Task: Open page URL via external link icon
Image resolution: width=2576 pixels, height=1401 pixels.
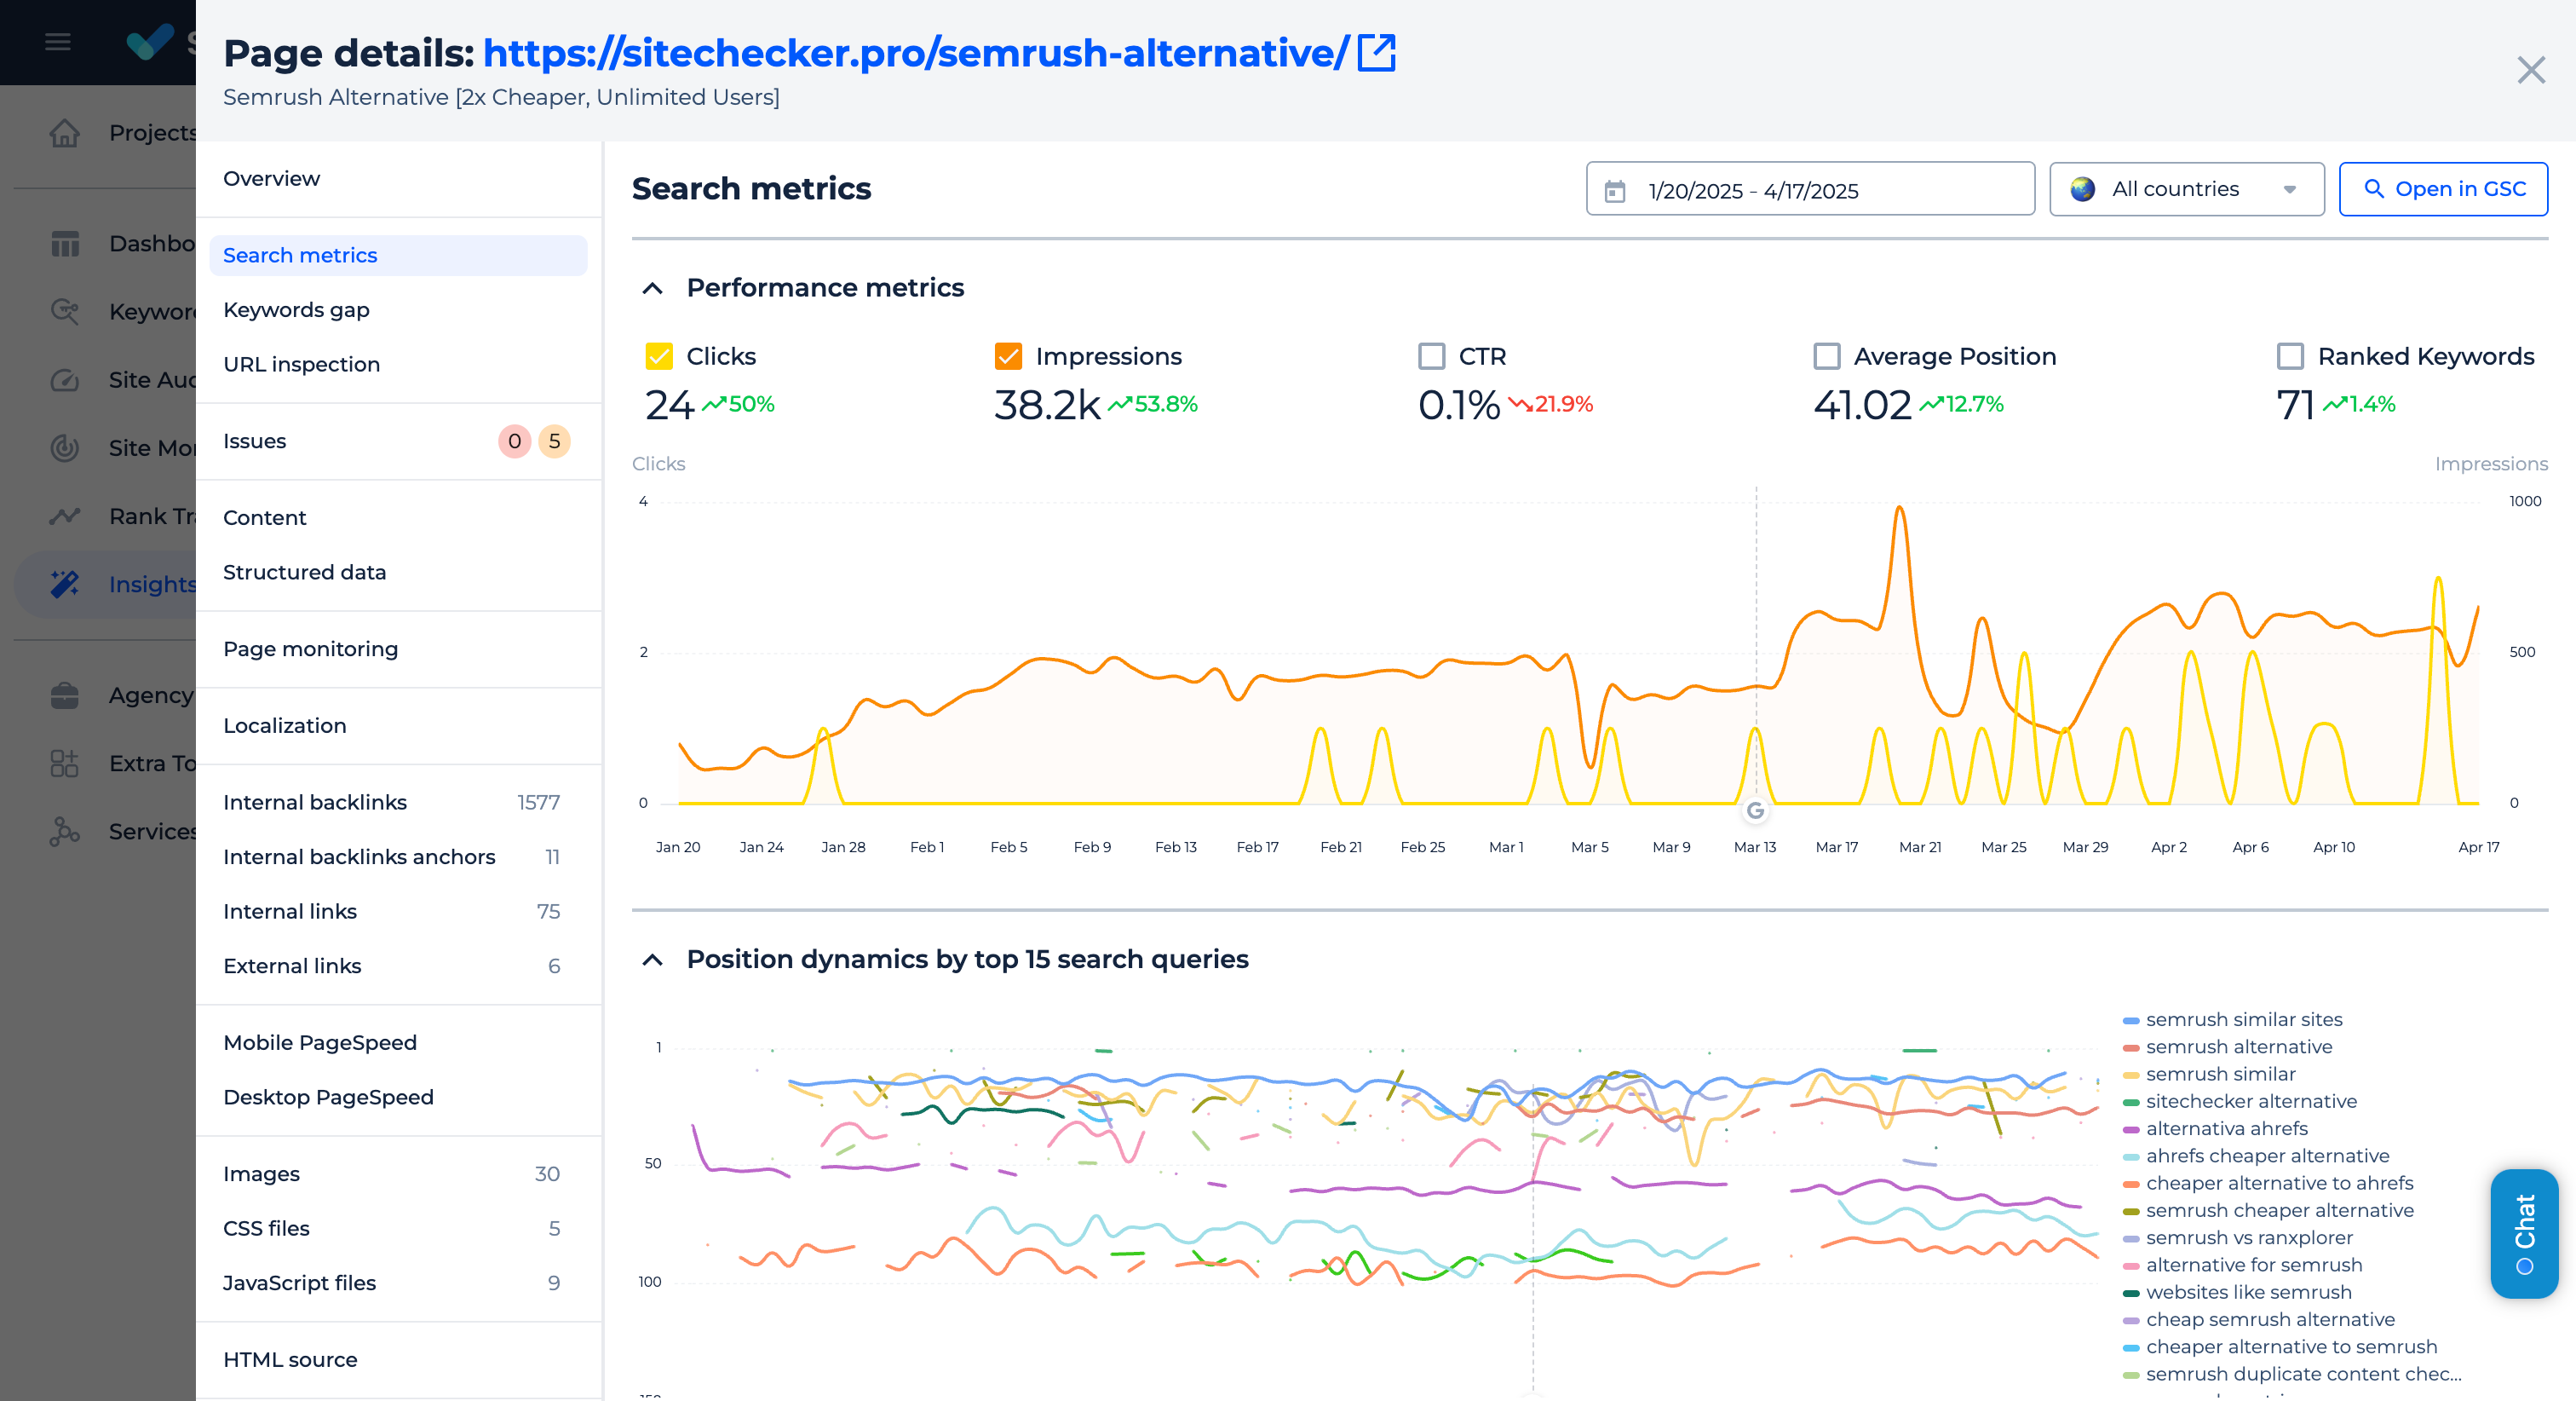Action: [1376, 53]
